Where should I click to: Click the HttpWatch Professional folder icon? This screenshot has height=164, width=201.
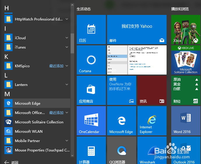[8, 19]
